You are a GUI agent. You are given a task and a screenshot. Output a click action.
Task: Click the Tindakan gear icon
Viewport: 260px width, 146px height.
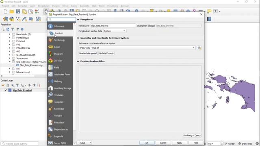(50, 95)
